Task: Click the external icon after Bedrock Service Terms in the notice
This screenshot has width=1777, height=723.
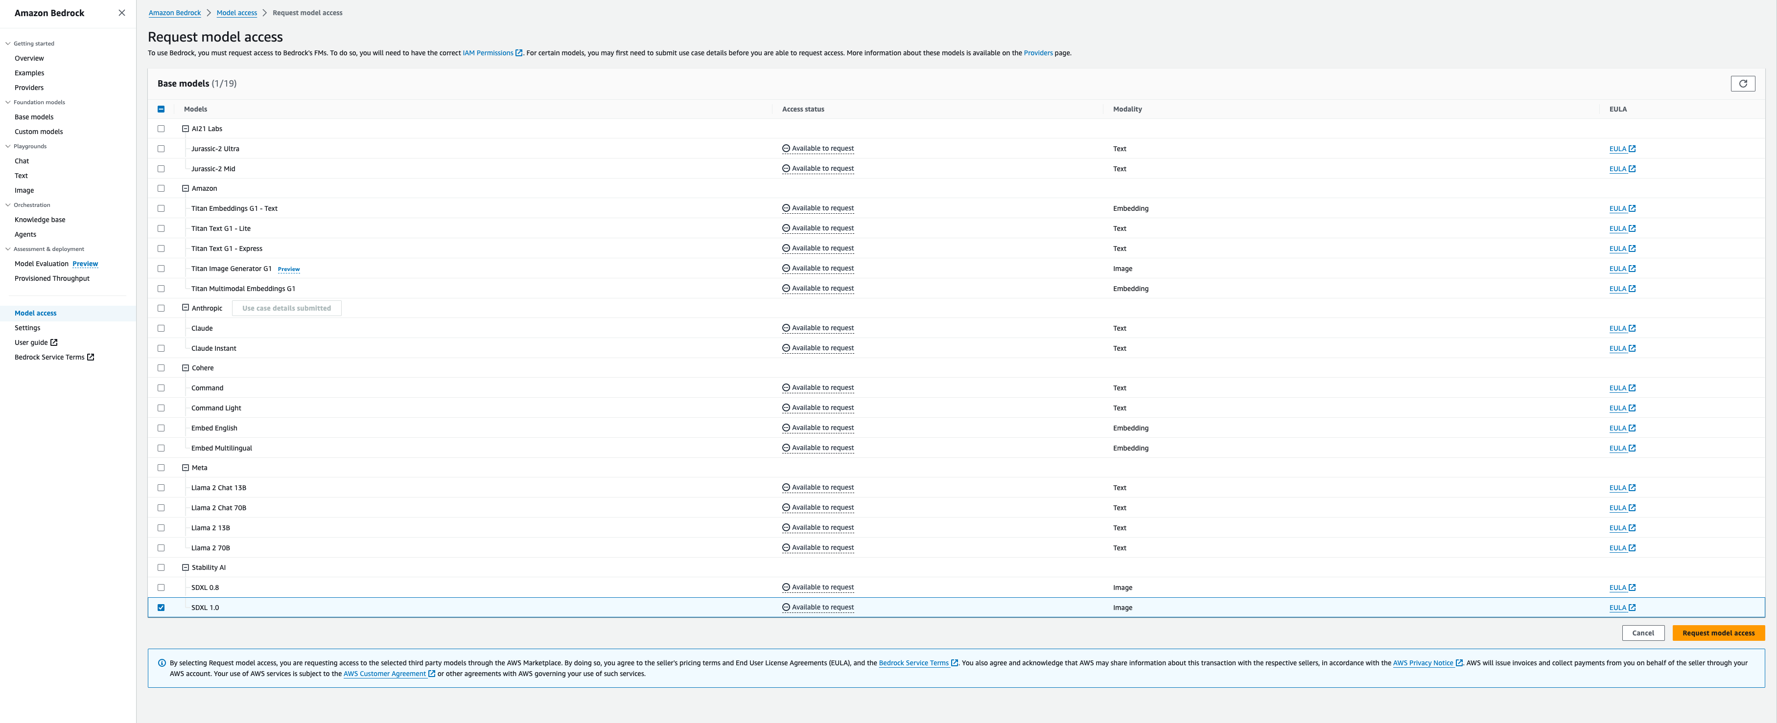Action: 955,663
